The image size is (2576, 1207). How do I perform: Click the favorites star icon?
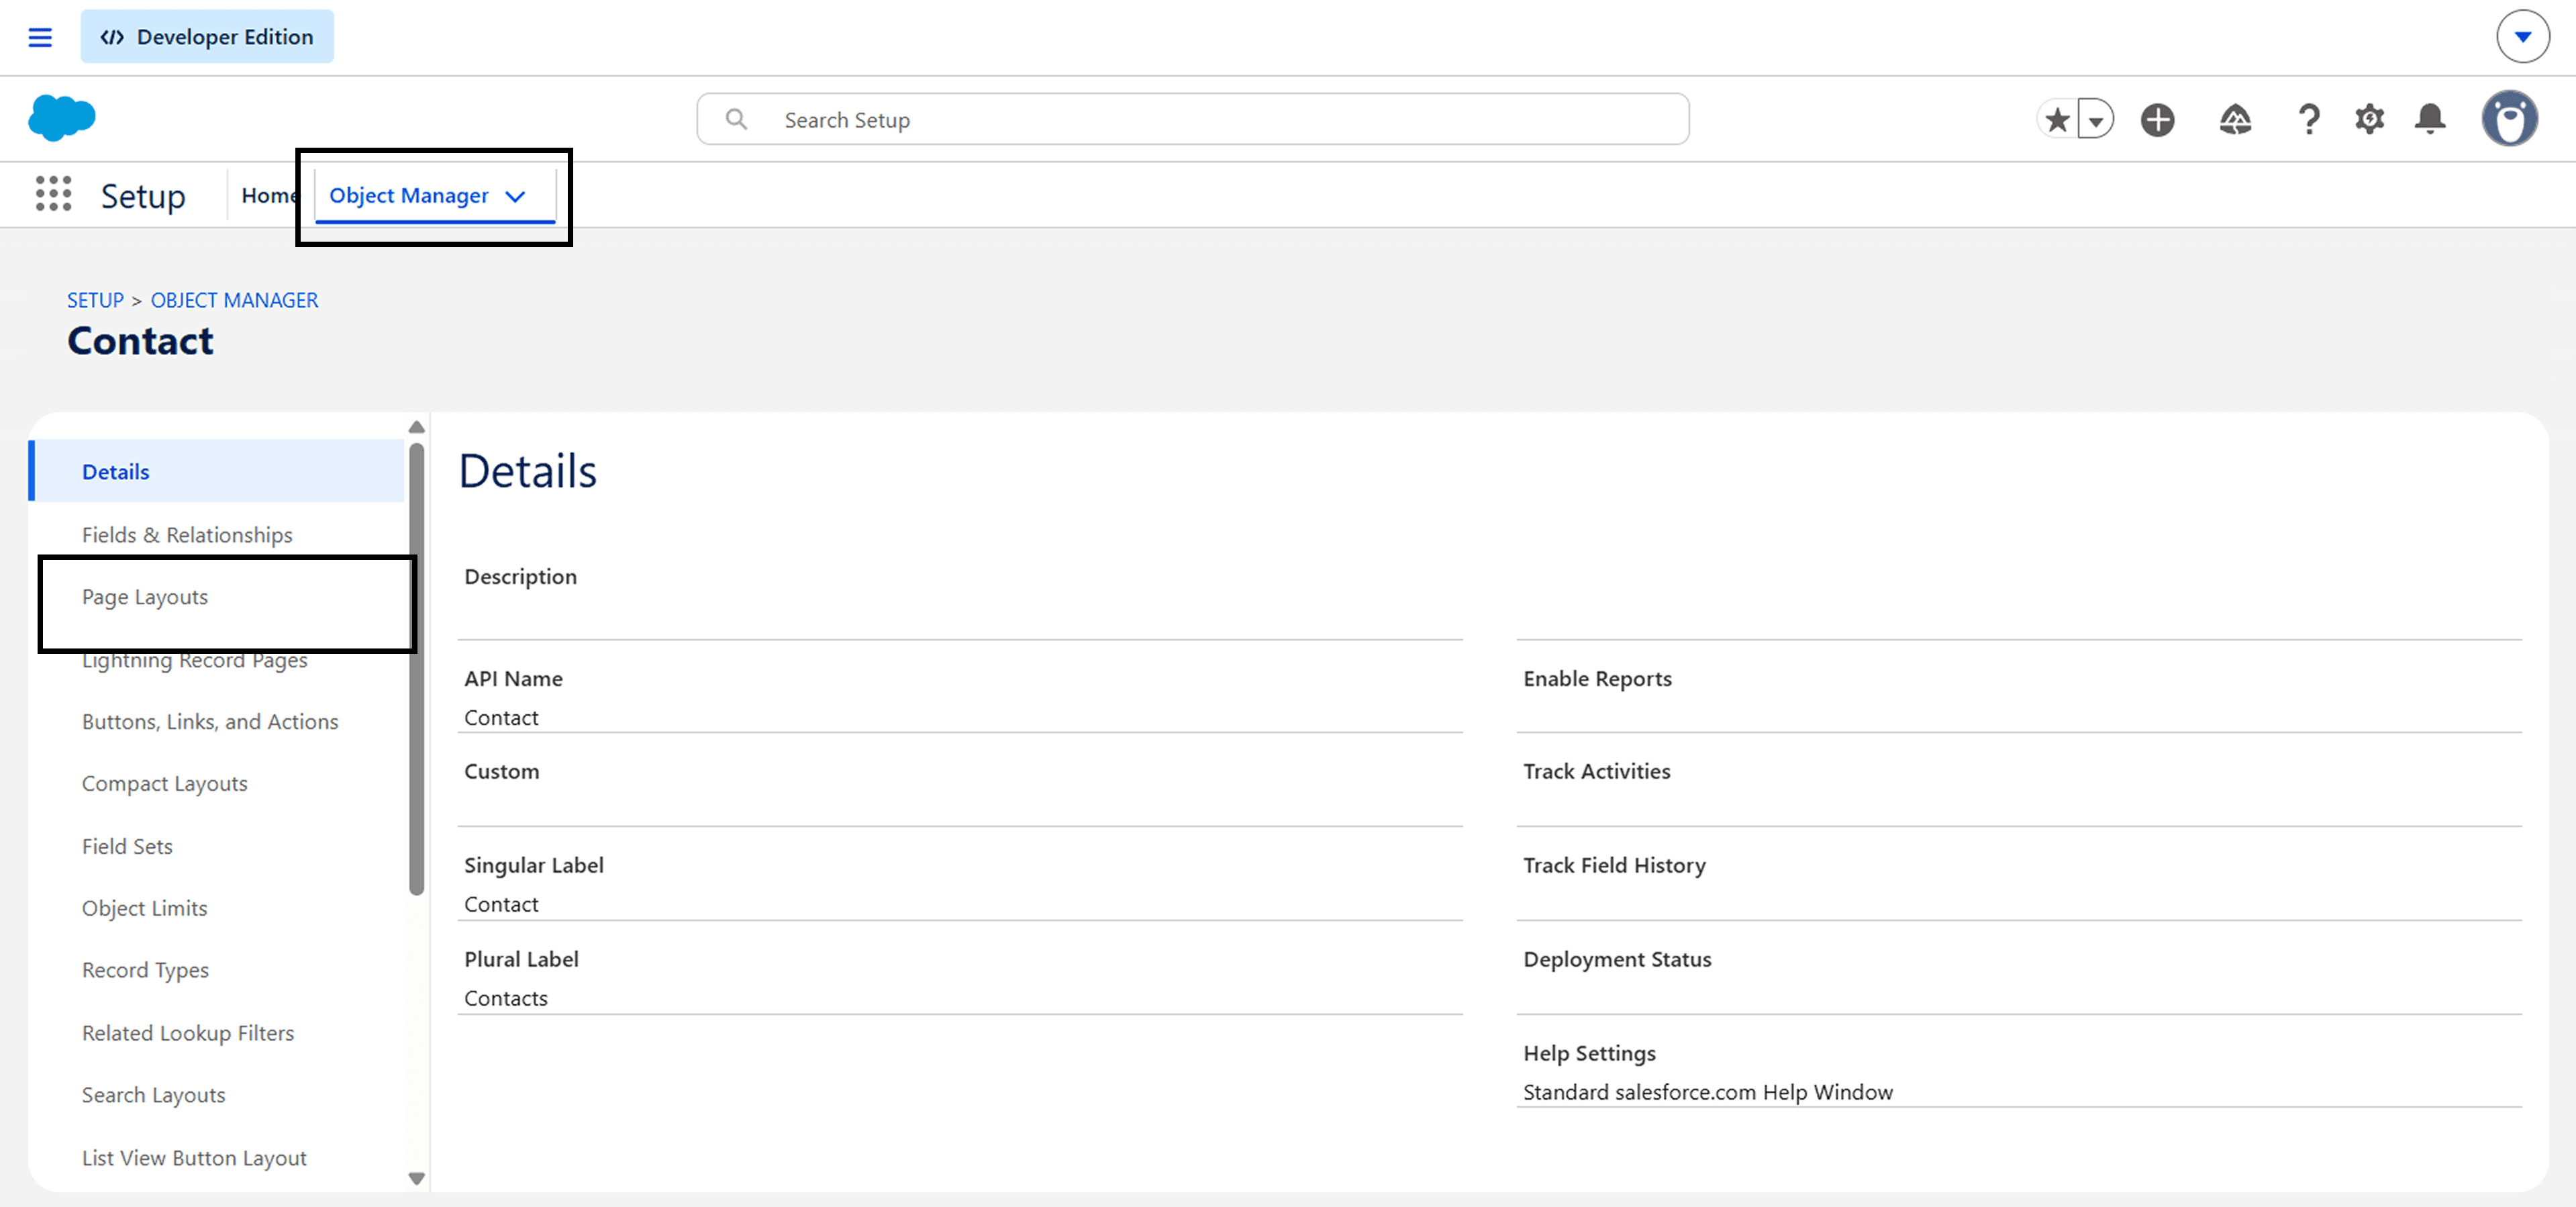coord(2057,120)
